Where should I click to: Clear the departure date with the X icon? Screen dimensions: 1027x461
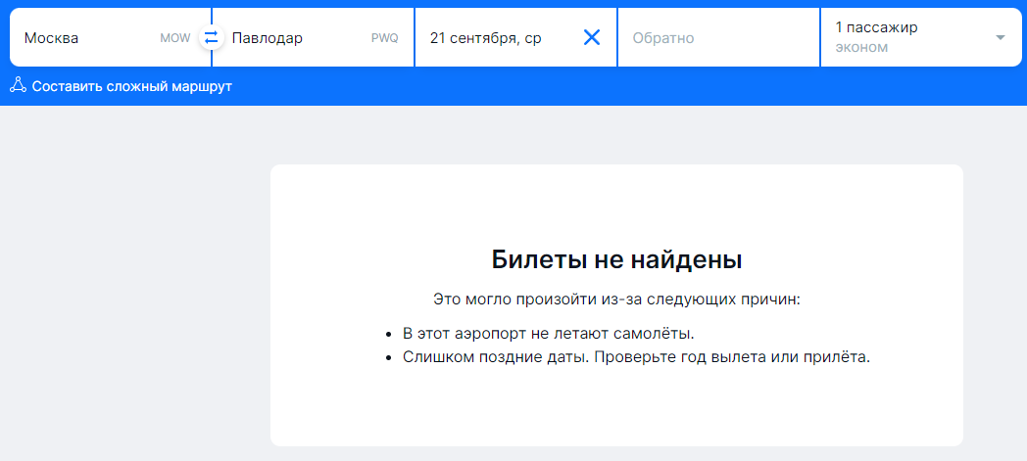coord(592,37)
